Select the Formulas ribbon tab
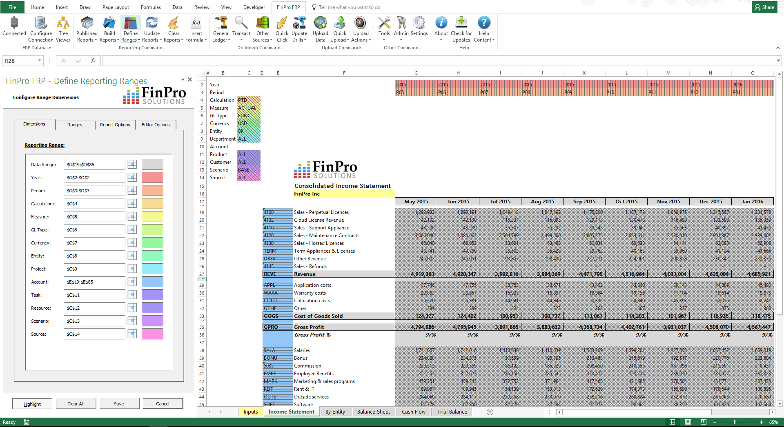This screenshot has height=427, width=784. click(x=151, y=7)
